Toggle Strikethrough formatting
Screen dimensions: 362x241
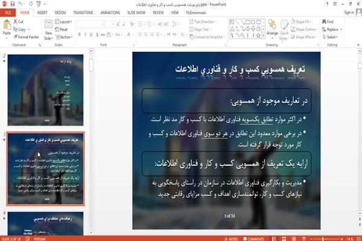pyautogui.click(x=103, y=34)
